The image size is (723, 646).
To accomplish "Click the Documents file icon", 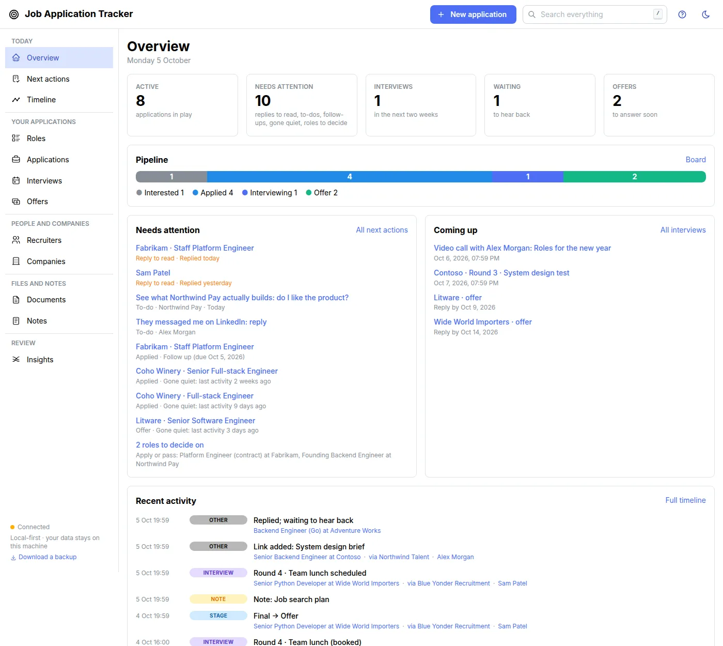I will tap(16, 300).
